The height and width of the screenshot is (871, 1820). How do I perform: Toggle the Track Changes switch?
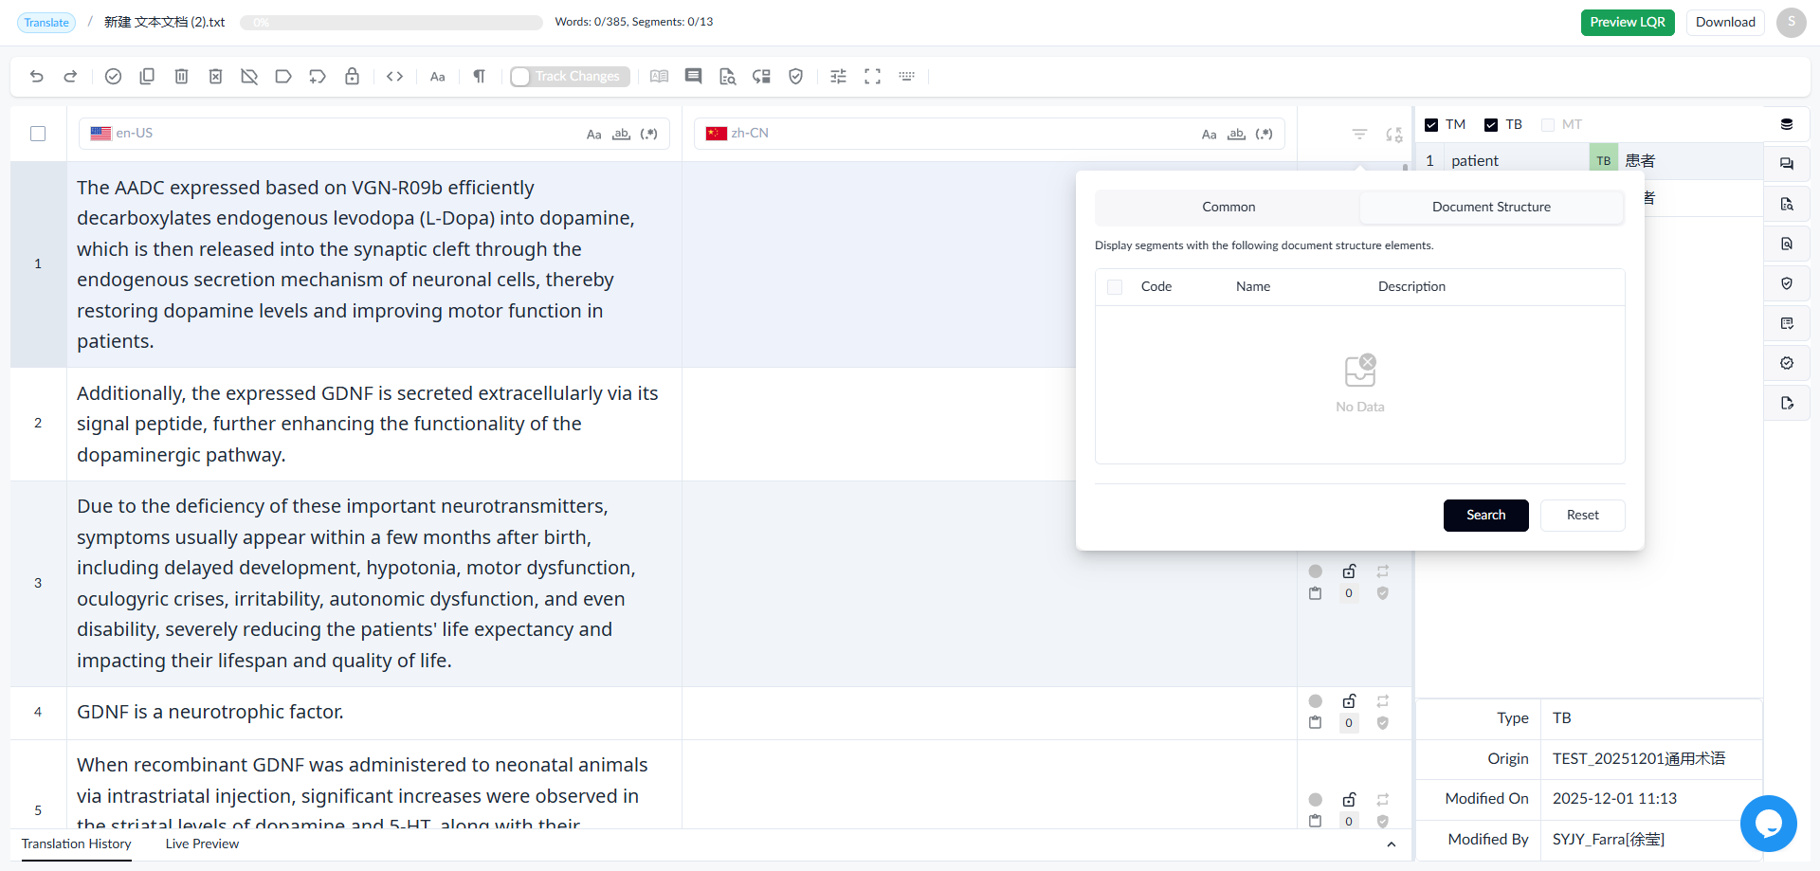pos(569,77)
